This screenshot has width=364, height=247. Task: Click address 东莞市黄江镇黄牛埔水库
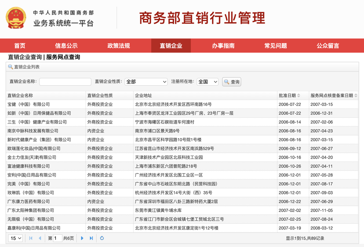pos(158,210)
